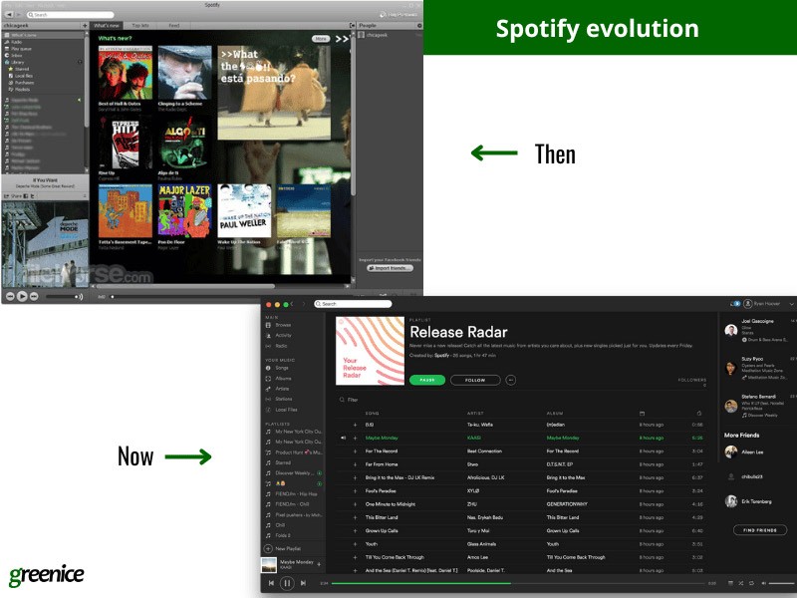Select the 'Discover Weekly' playlist in sidebar
This screenshot has height=598, width=797.
(x=294, y=472)
